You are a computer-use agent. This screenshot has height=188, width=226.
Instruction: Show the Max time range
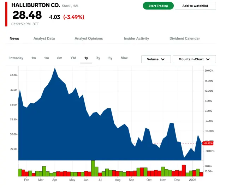(x=124, y=58)
